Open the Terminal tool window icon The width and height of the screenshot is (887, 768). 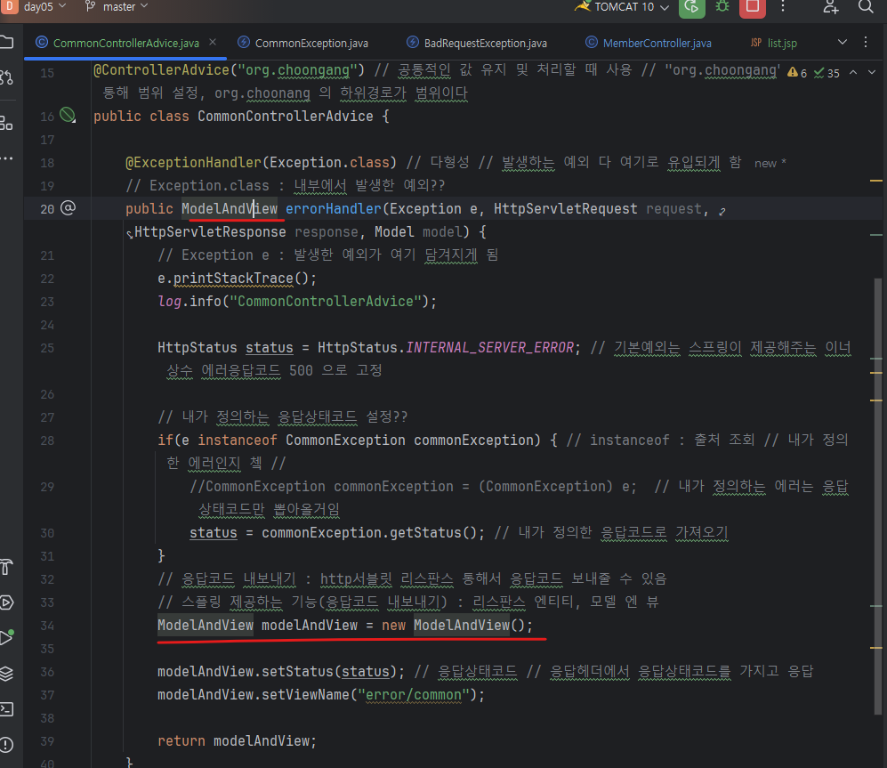point(6,709)
